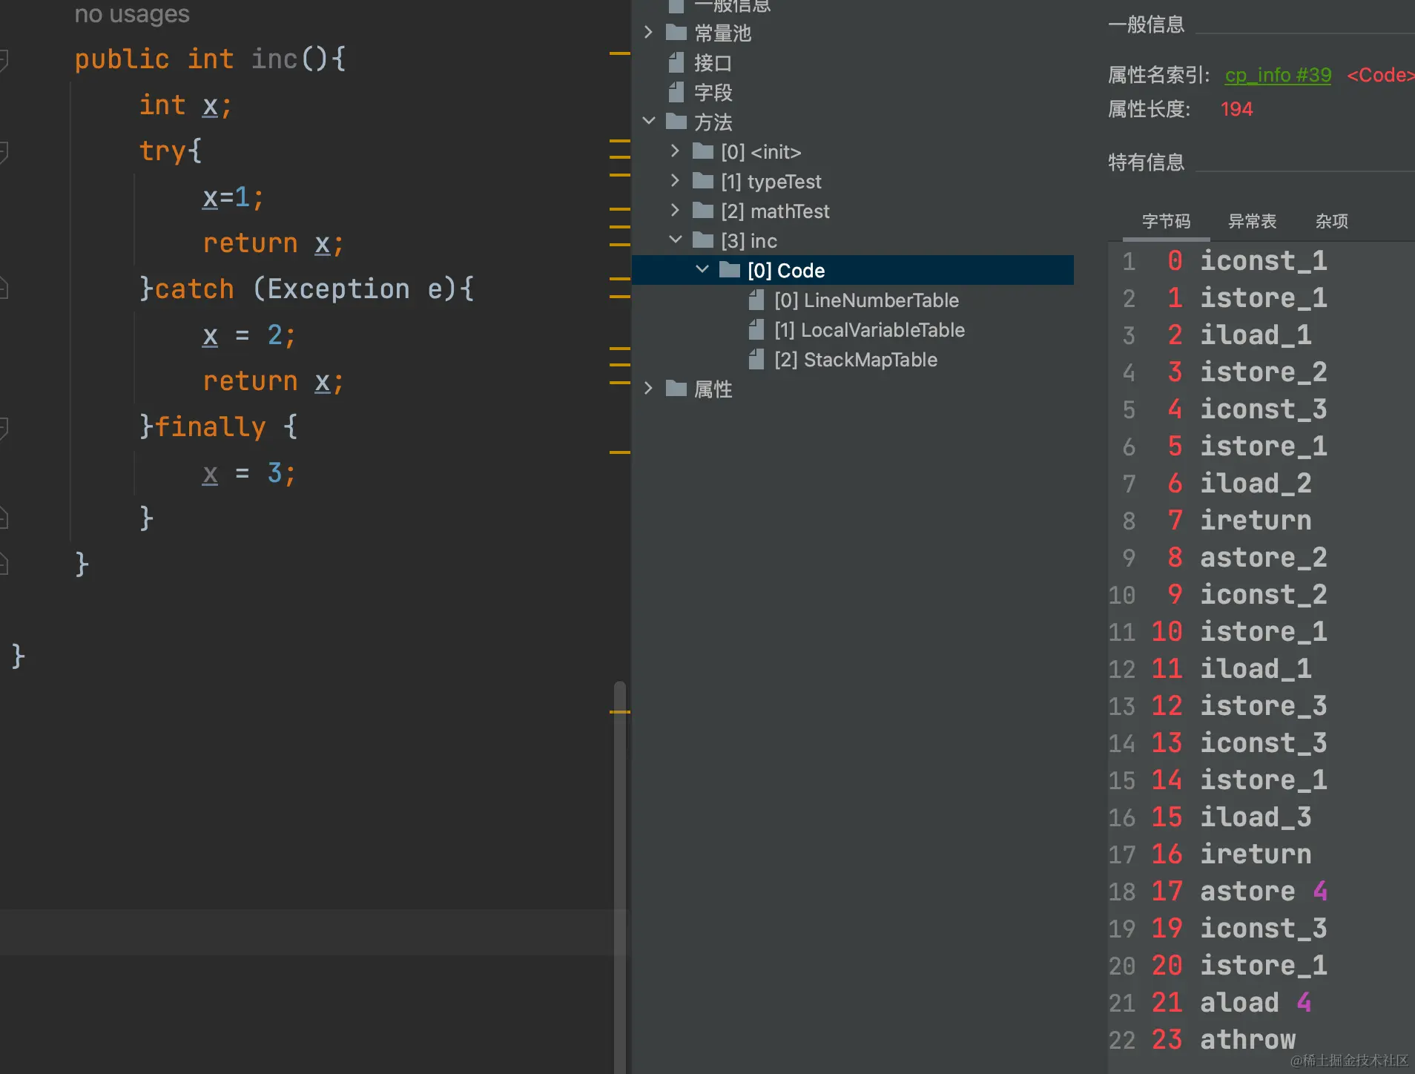Viewport: 1415px width, 1074px height.
Task: Expand the 属性 tree node arrow
Action: tap(648, 388)
